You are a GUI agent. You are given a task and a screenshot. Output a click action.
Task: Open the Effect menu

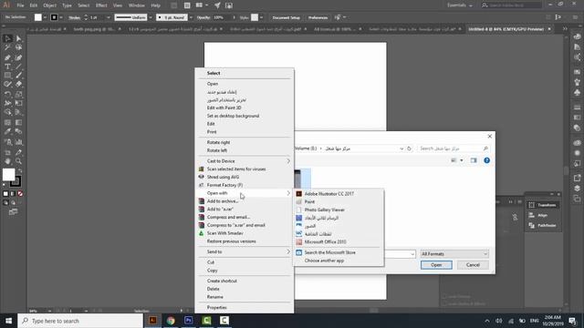pos(101,5)
